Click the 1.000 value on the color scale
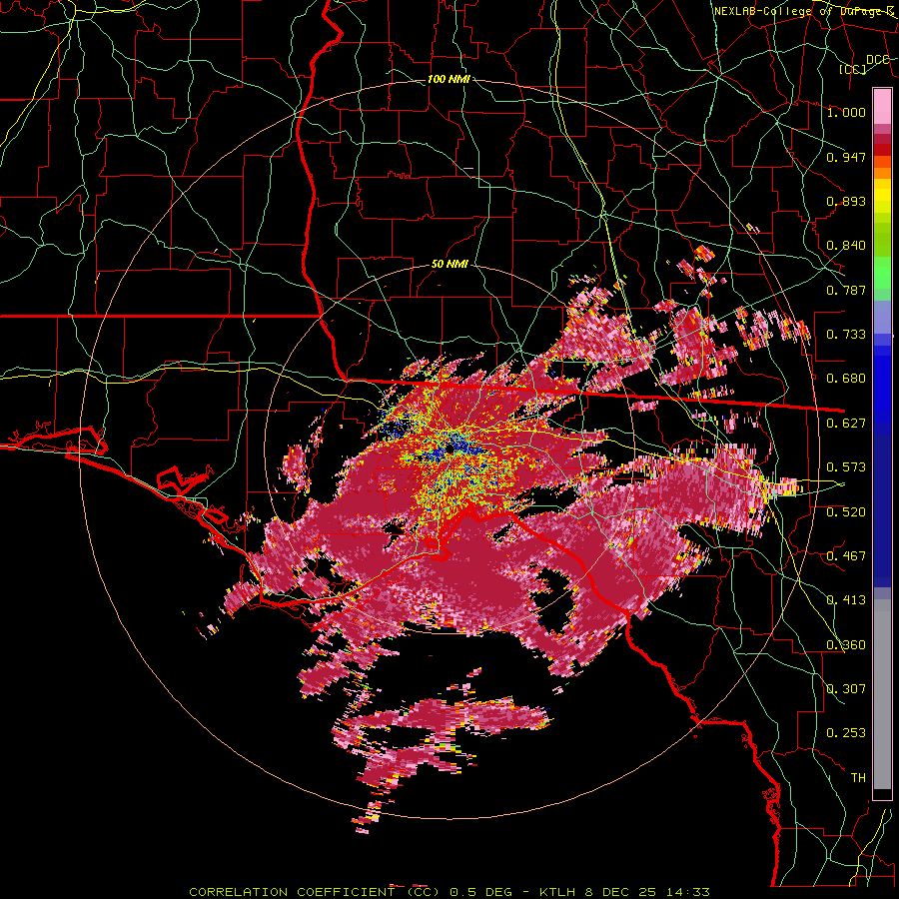Viewport: 899px width, 899px height. point(846,112)
